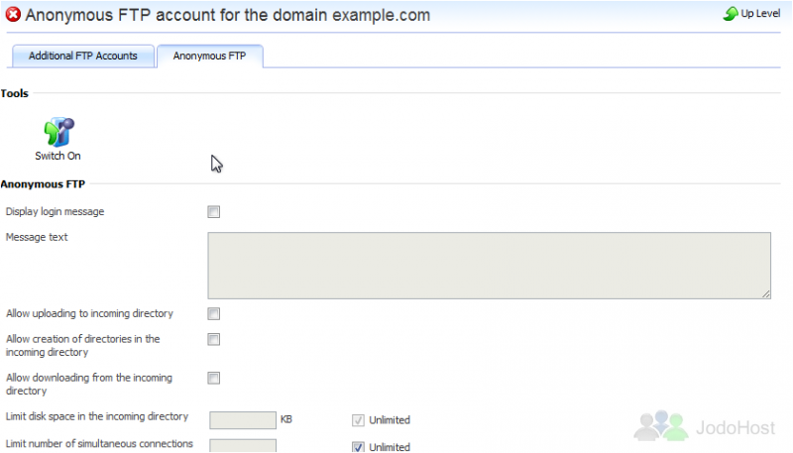Click the disk space limit KB field
This screenshot has width=793, height=453.
tap(243, 420)
